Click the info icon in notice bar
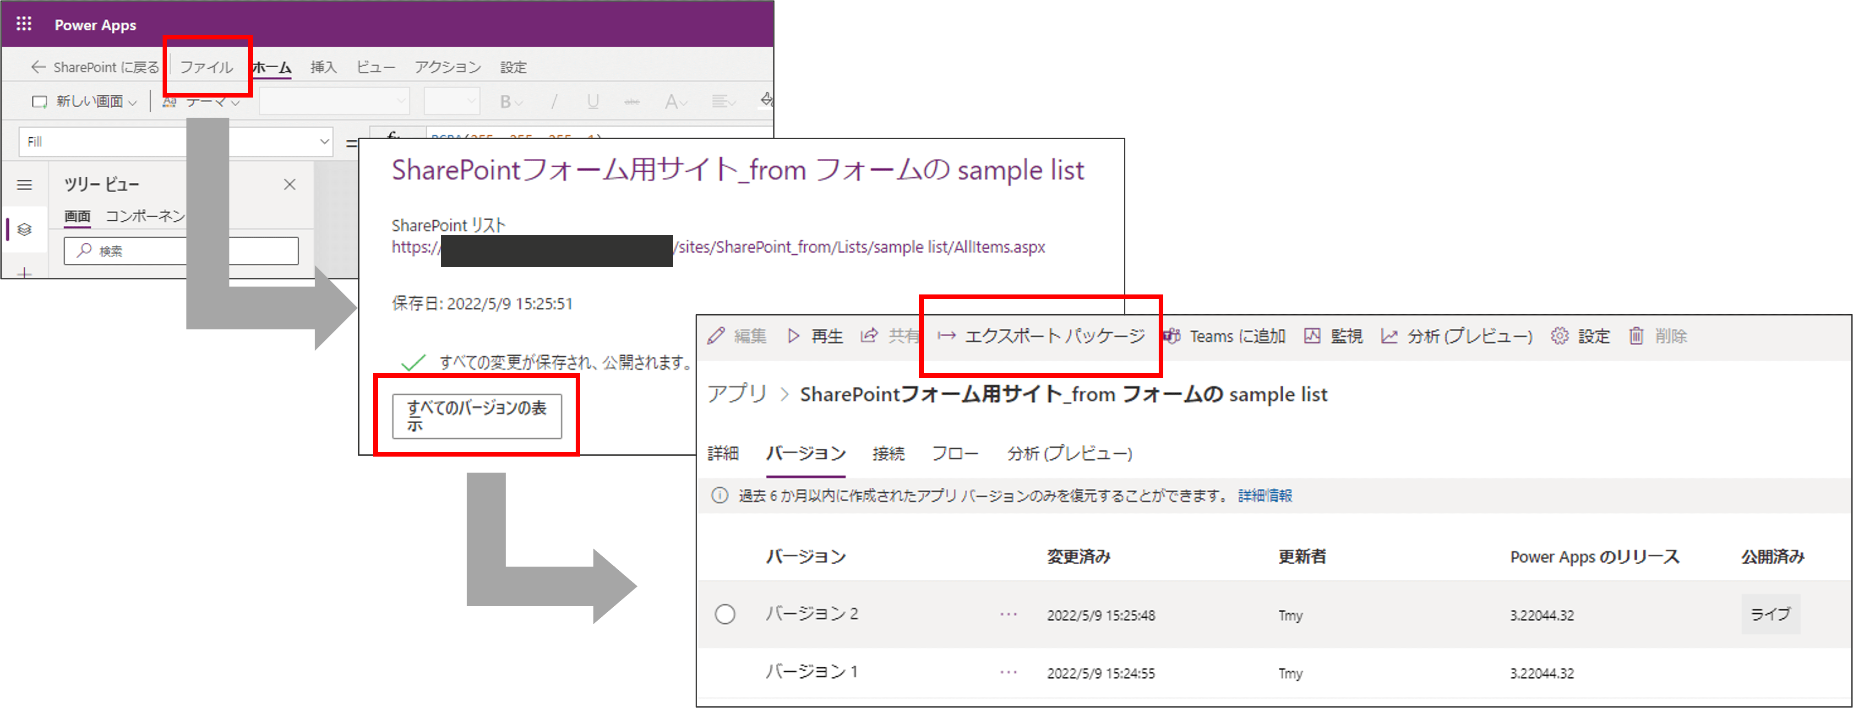1853x708 pixels. pyautogui.click(x=719, y=495)
